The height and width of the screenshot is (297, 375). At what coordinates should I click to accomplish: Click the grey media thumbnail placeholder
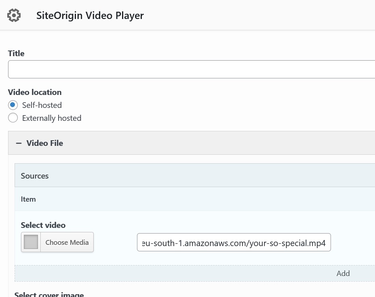pyautogui.click(x=31, y=242)
